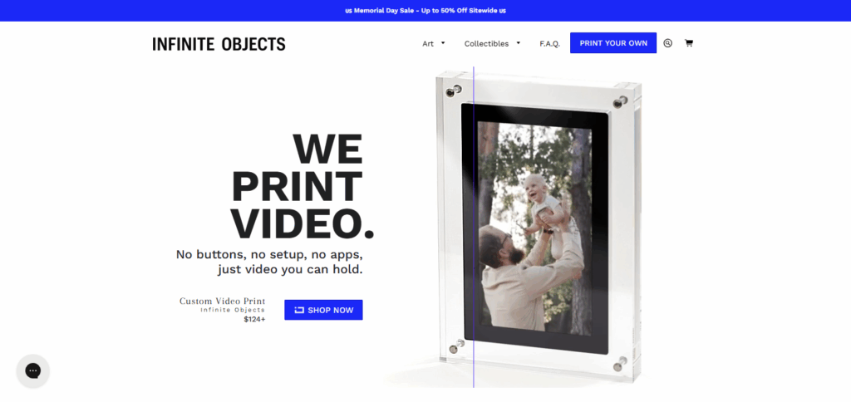Open the Art menu

[428, 43]
